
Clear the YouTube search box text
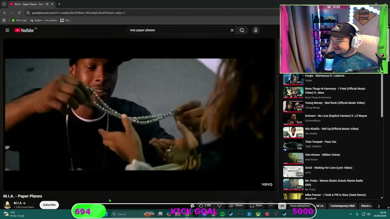tap(232, 30)
